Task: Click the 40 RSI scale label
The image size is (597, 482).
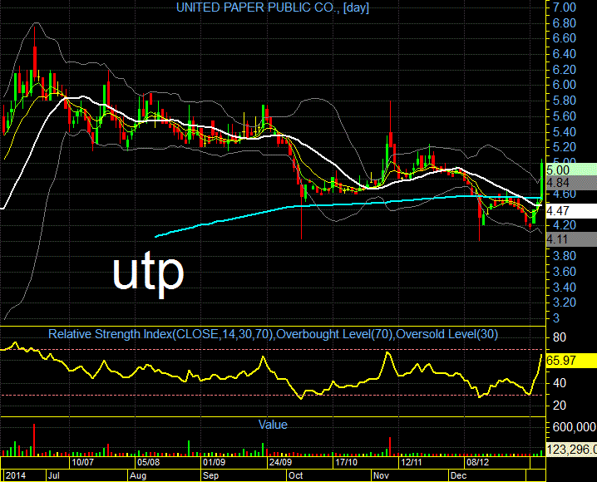Action: pos(560,383)
